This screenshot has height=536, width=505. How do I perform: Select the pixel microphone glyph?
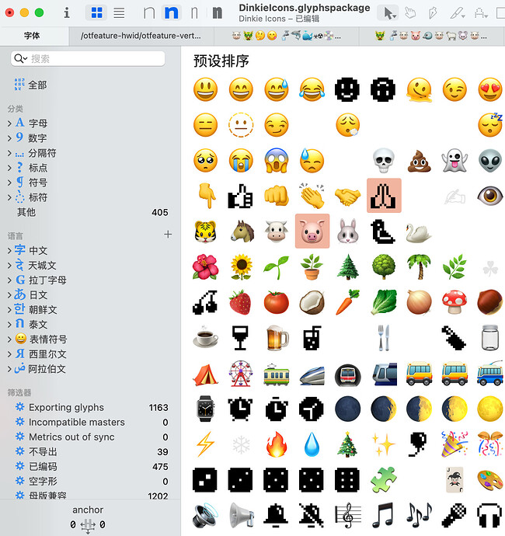pos(454,515)
